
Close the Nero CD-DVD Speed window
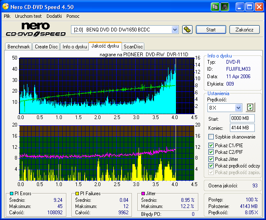(259, 7)
